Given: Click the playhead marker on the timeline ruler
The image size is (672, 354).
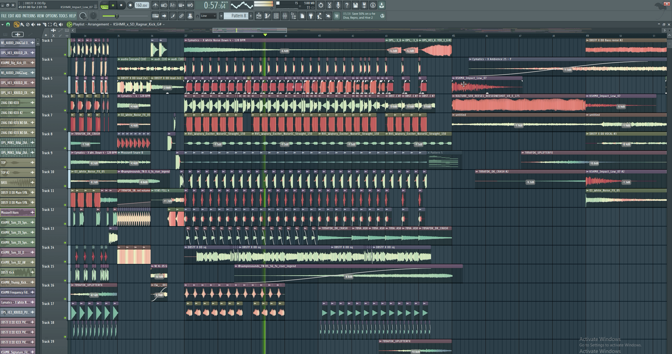Looking at the screenshot, I should coord(265,35).
